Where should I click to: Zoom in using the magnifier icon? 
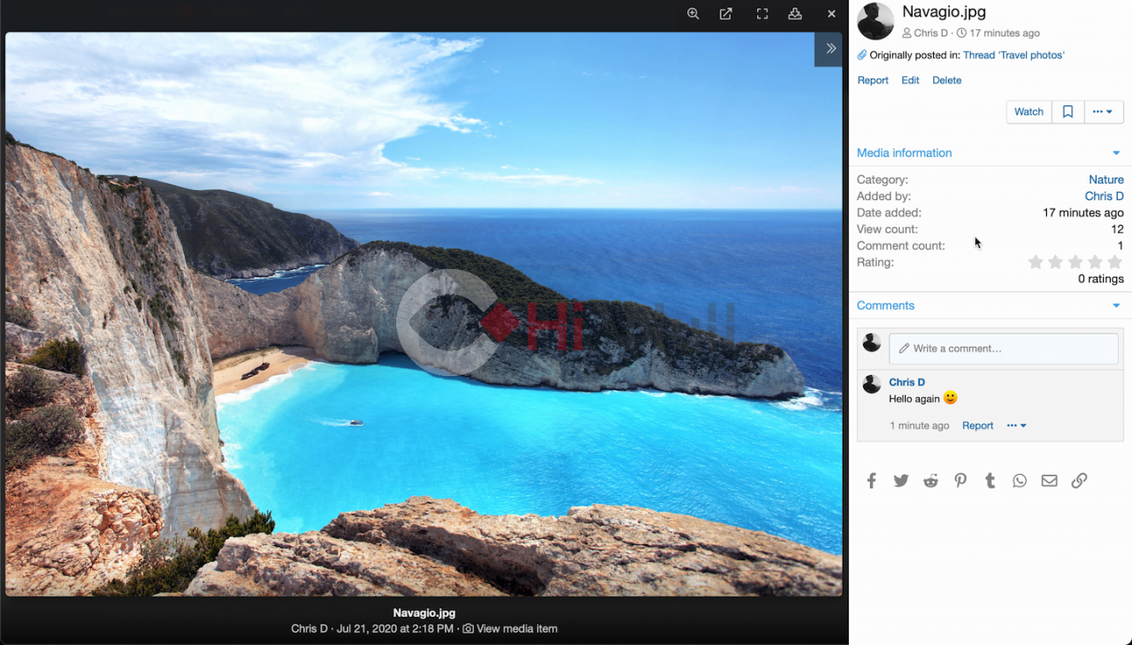coord(693,14)
